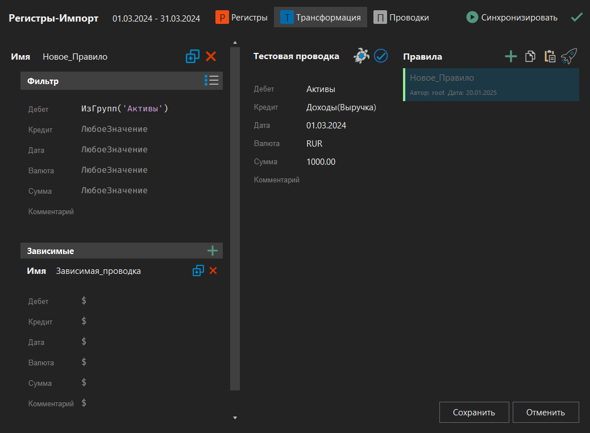Click the blue checkmark validate icon
The height and width of the screenshot is (433, 590).
pos(381,56)
